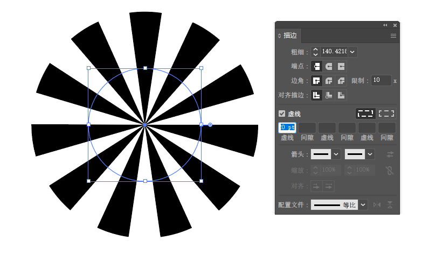
Task: Choose the round join corner icon
Action: coord(329,81)
